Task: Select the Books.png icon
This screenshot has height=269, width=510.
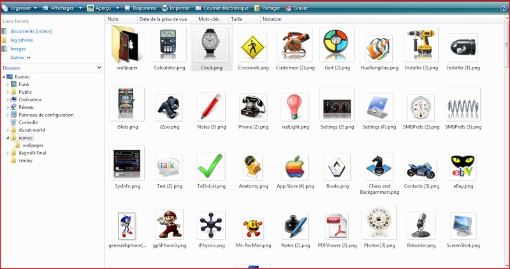Action: (337, 167)
